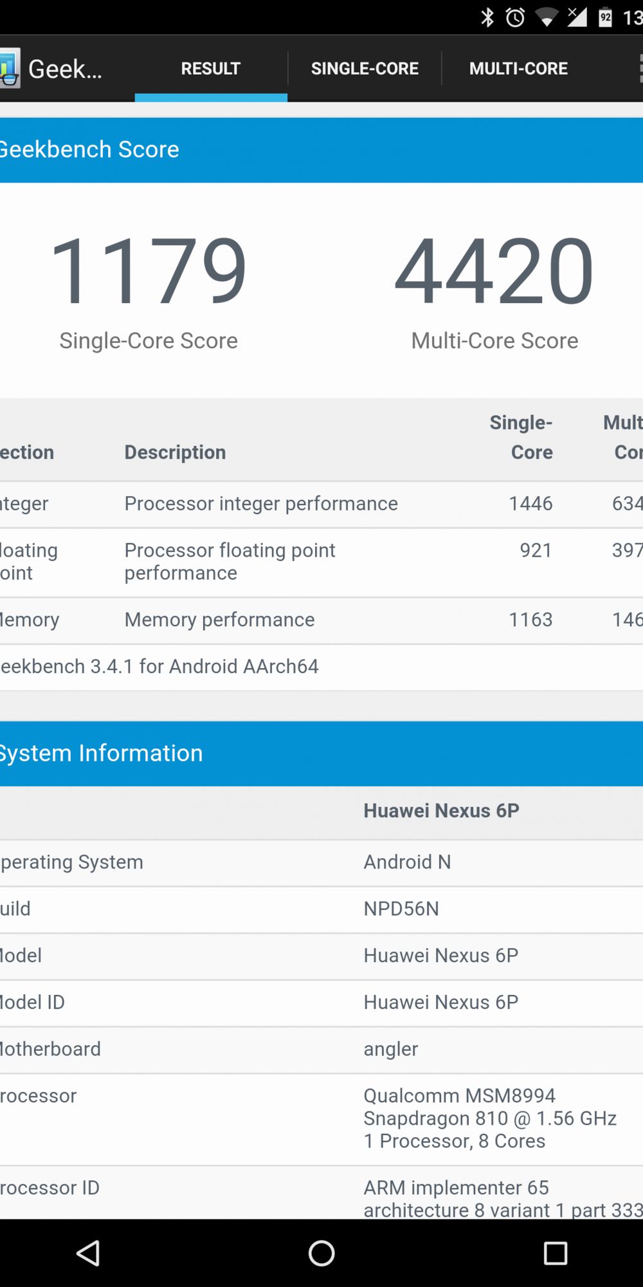
Task: Tap the Bluetooth status icon
Action: click(x=487, y=17)
